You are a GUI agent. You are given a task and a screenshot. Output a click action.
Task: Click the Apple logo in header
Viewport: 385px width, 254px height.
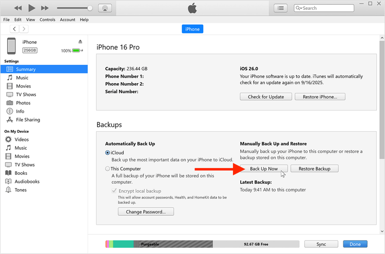click(x=192, y=8)
